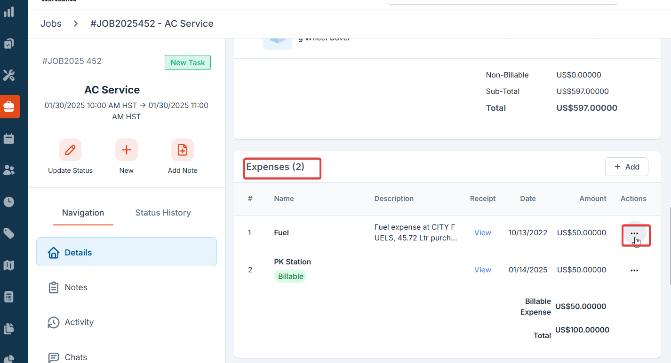
Task: Open the calendar icon in sidebar
Action: point(9,139)
